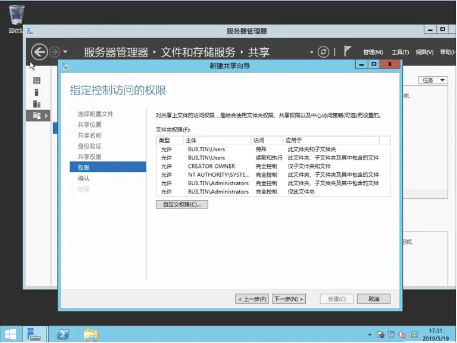Click Server Manager taskbar icon
Image resolution: width=457 pixels, height=343 pixels.
point(35,334)
